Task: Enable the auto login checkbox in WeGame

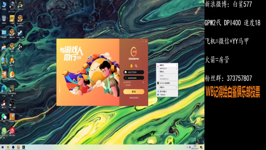Action: pos(124,85)
